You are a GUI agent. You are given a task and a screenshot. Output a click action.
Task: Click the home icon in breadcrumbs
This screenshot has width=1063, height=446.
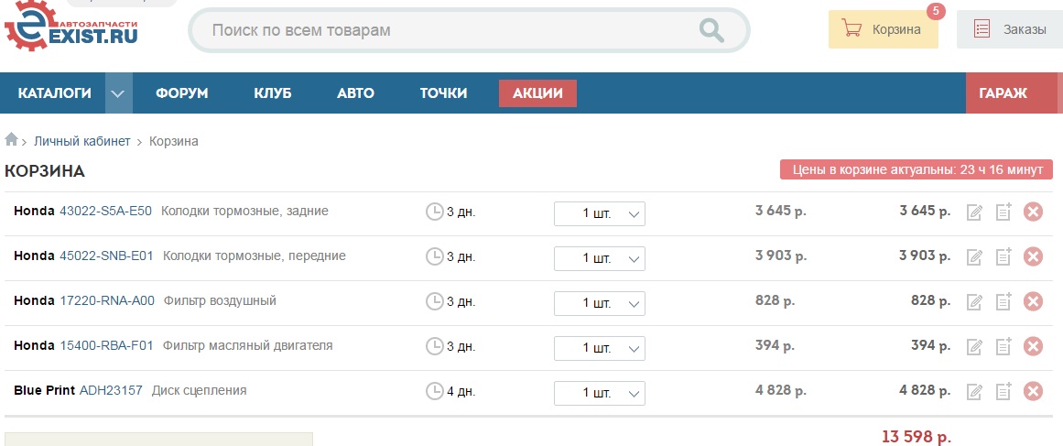(12, 140)
